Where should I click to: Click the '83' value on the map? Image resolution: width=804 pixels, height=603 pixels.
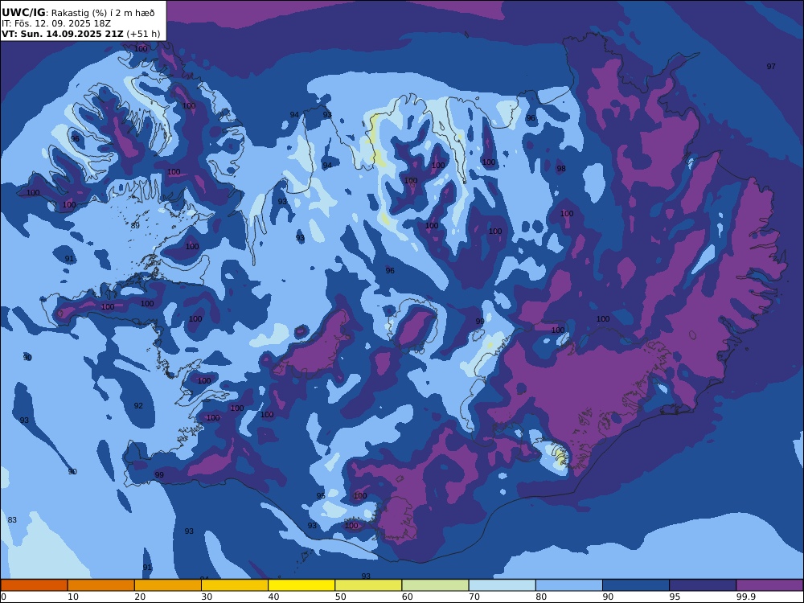[x=12, y=520]
